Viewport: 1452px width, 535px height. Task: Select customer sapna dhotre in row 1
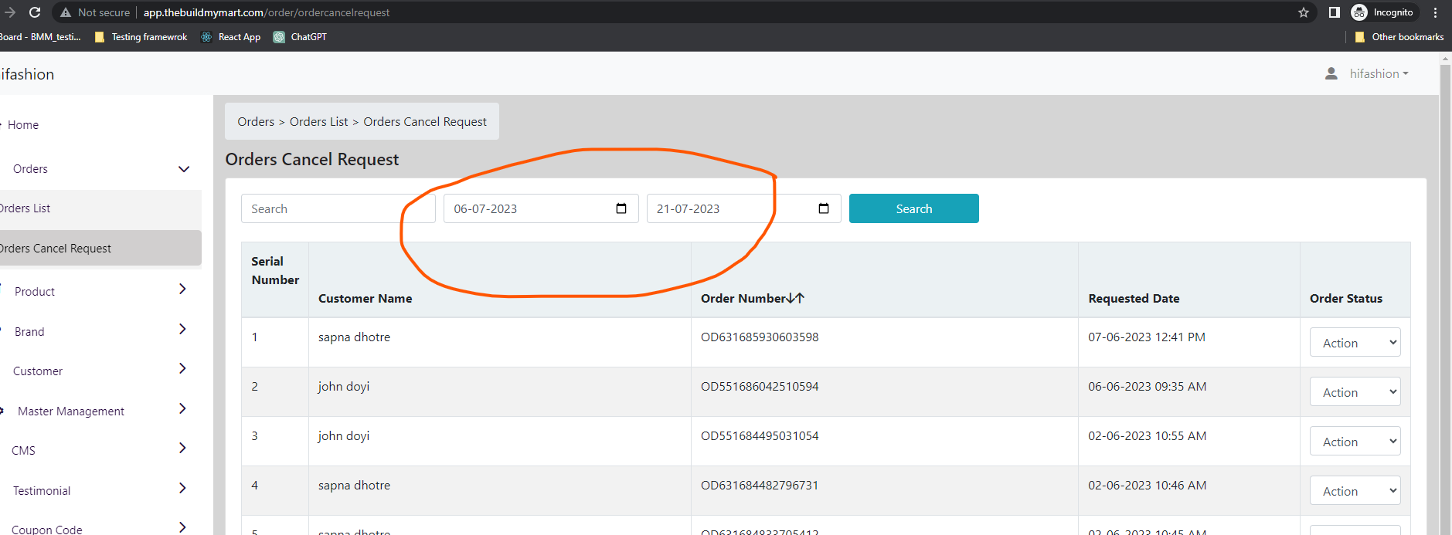click(x=354, y=337)
